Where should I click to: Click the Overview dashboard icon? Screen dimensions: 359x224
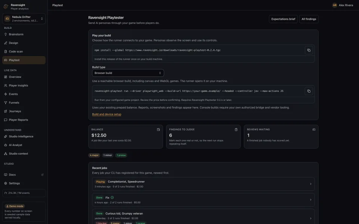[x=6, y=77]
